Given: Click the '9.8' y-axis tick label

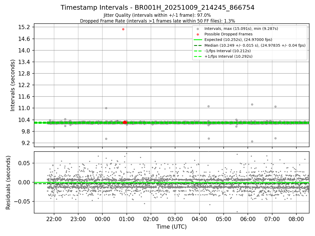Looking at the screenshot, I should click(26, 131).
